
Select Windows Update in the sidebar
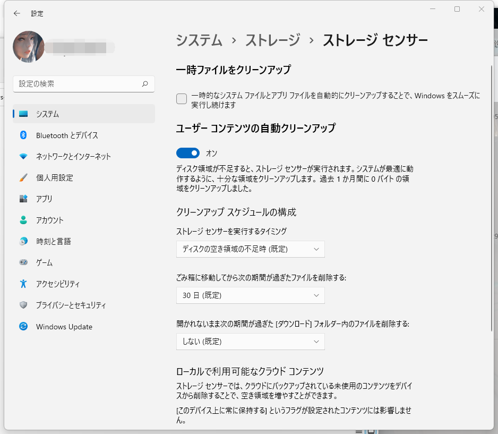(x=64, y=327)
